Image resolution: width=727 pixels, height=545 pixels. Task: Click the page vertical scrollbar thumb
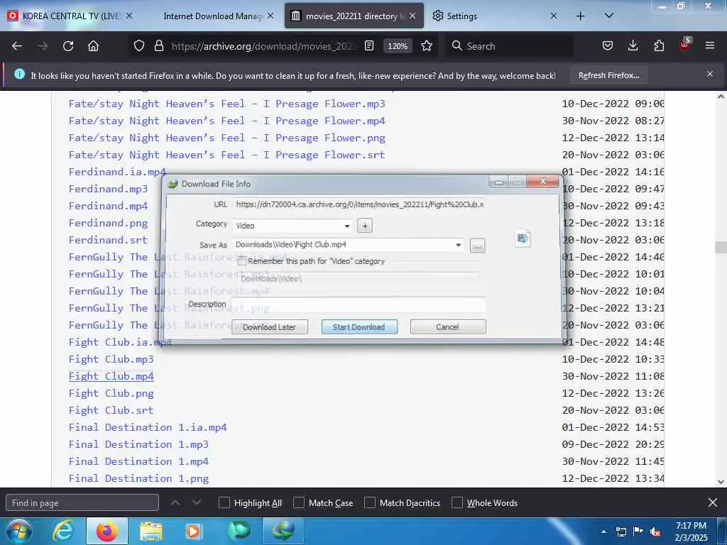click(x=721, y=247)
